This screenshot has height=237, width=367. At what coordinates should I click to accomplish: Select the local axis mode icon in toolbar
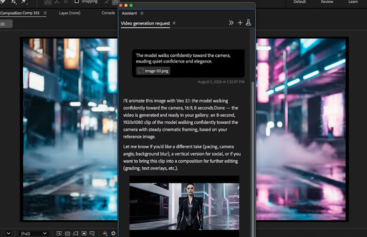47,2
